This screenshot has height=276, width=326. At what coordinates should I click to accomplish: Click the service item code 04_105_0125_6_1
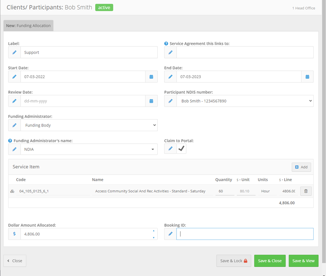(34, 191)
